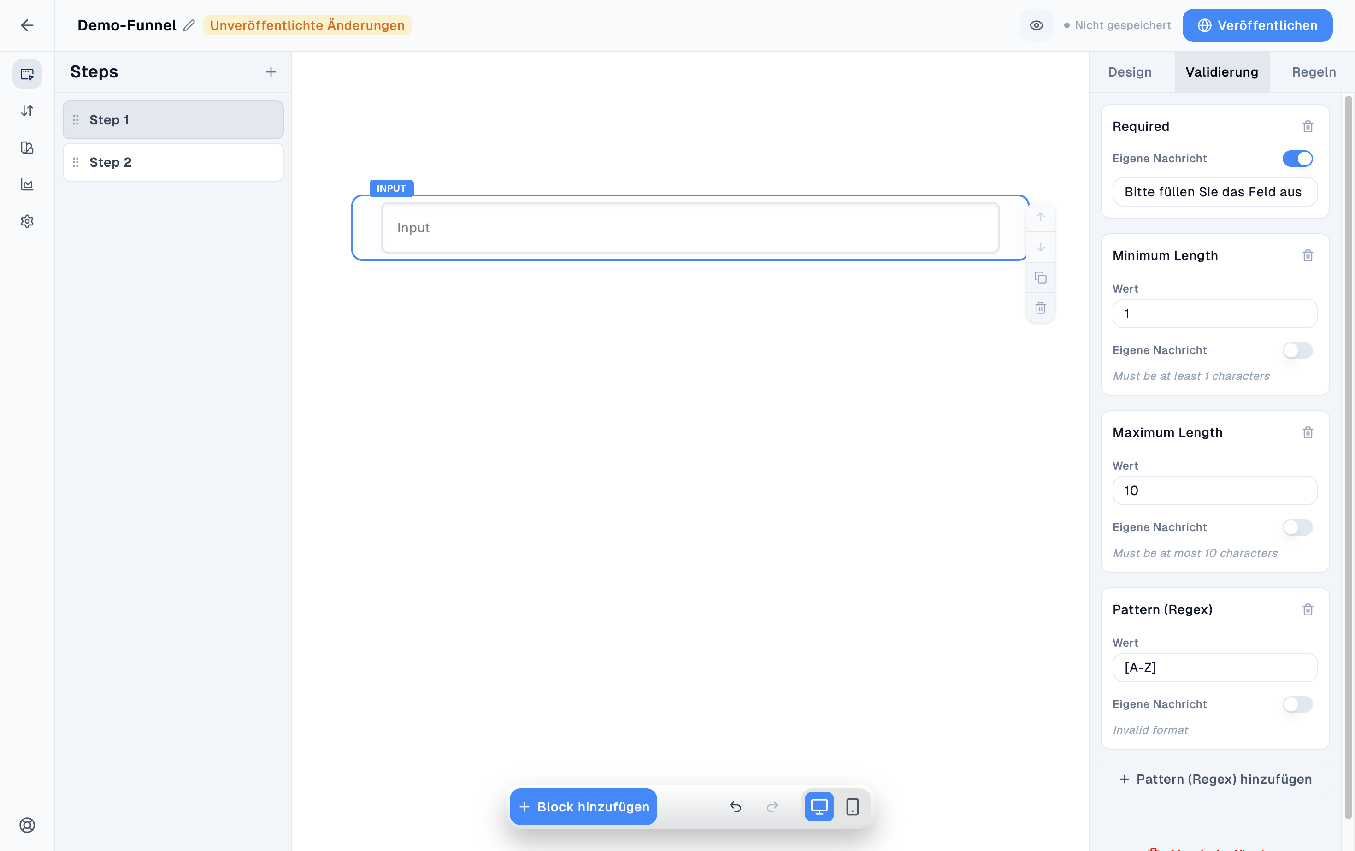The image size is (1355, 851).
Task: Click the 'Invalid format' message text
Action: [x=1150, y=730]
